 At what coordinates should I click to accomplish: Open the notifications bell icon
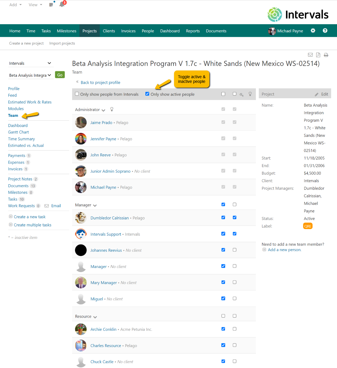point(62,4)
